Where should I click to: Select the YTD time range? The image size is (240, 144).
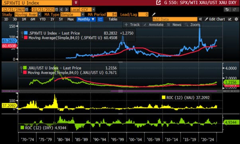(x=43, y=19)
